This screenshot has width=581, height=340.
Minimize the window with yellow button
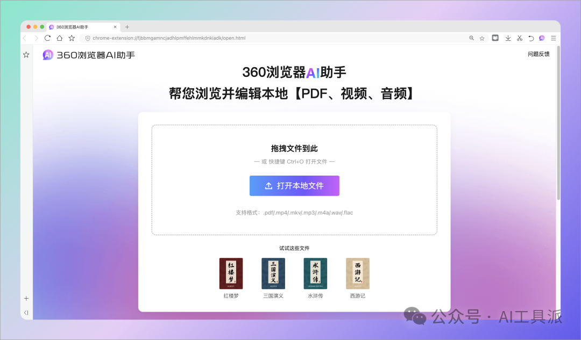point(35,27)
